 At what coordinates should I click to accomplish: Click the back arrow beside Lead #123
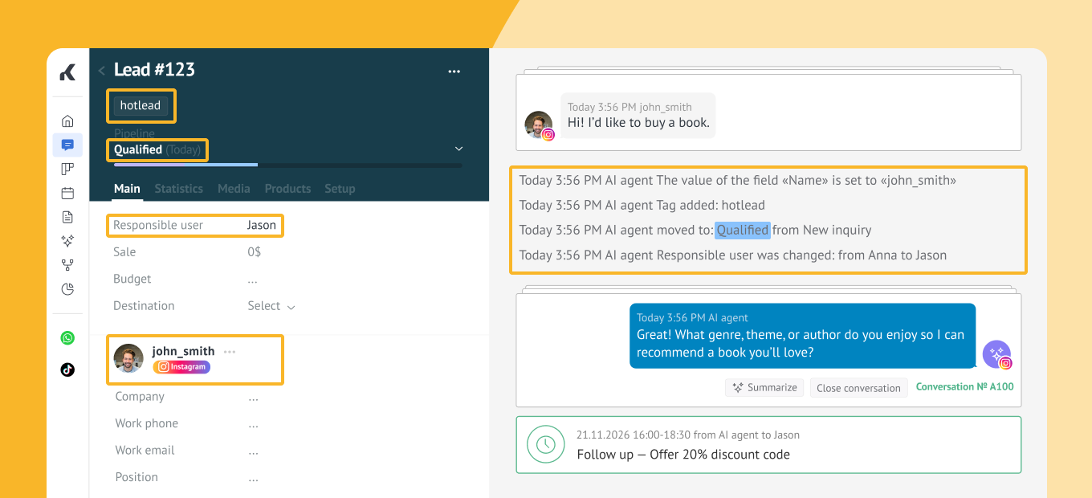click(102, 71)
